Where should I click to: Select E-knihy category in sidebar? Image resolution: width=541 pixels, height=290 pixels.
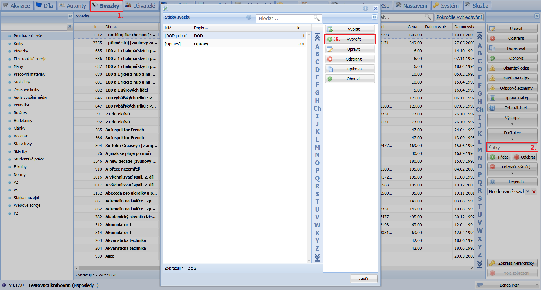tap(20, 167)
